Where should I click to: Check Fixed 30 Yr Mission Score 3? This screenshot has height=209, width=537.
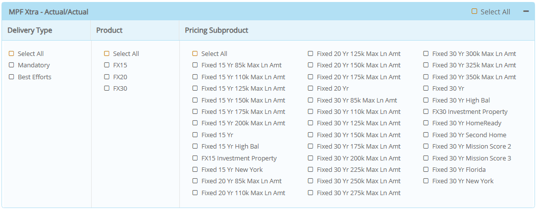[426, 158]
